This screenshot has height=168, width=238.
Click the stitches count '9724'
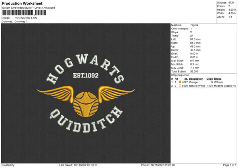[231, 3]
